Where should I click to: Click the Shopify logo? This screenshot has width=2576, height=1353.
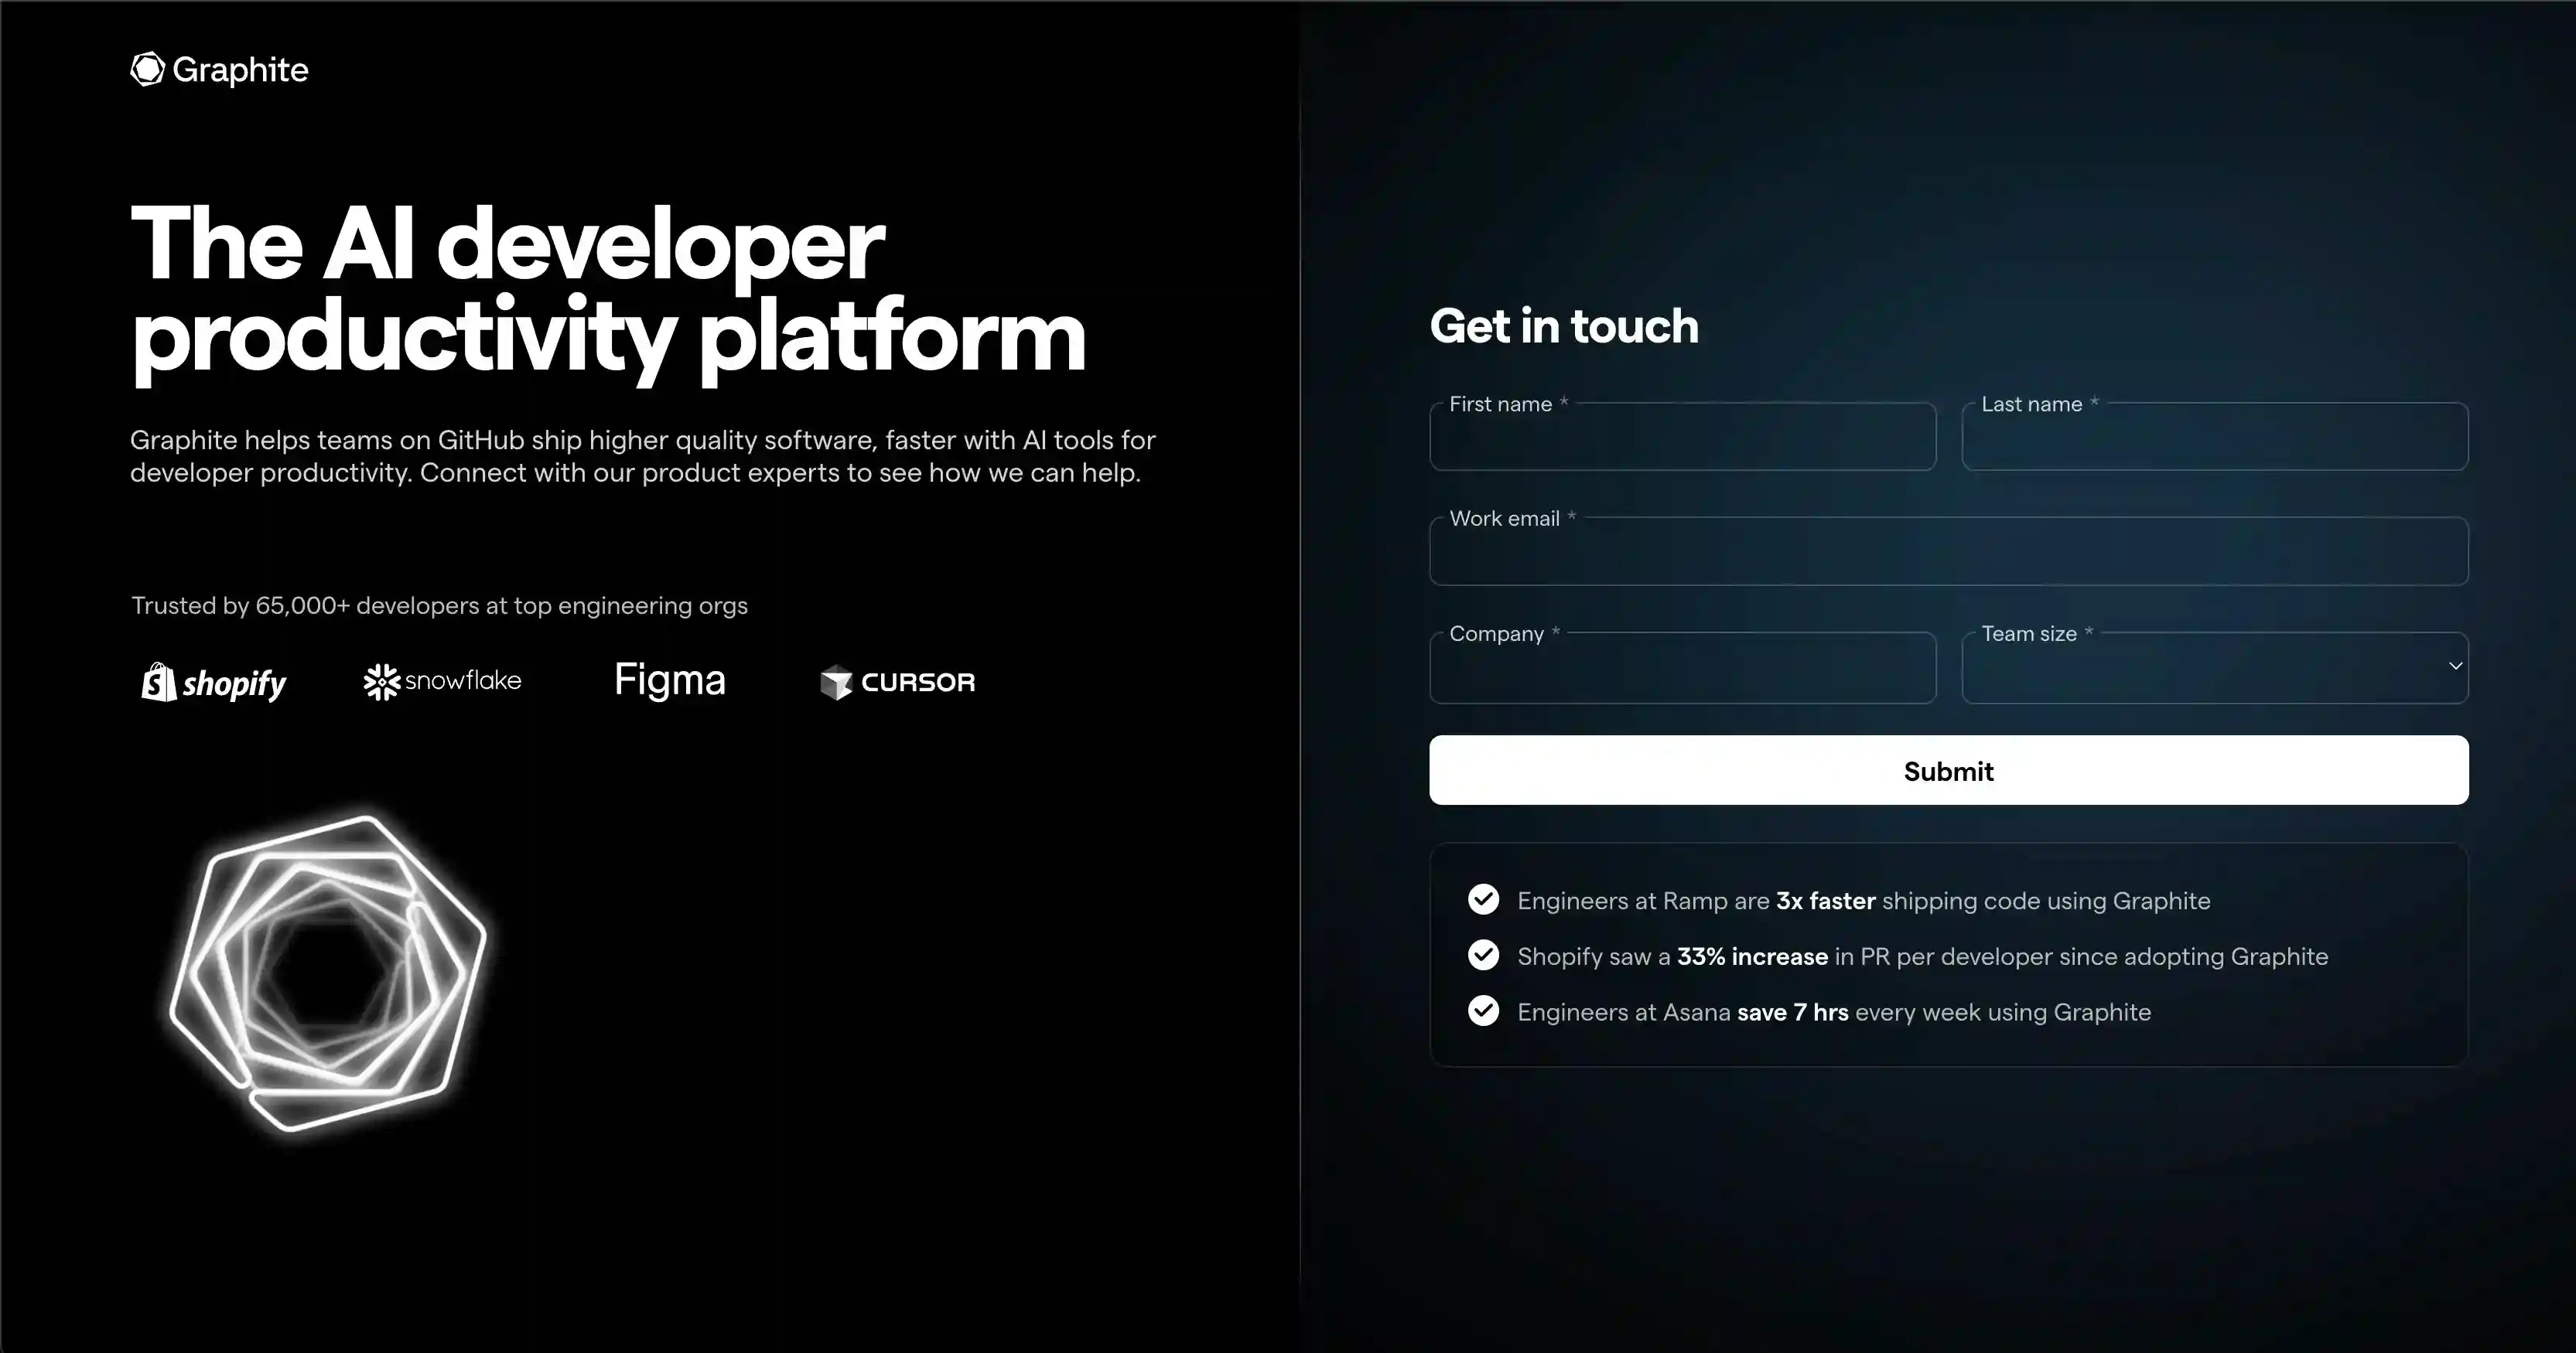click(214, 683)
